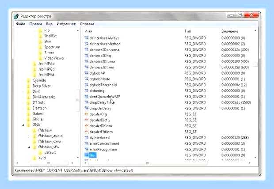Click the DivX folder icon
274x189 pixels.
click(28, 91)
